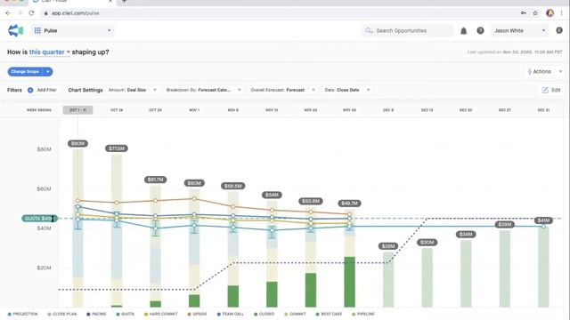Toggle BEST CASE series in legend

tap(329, 314)
